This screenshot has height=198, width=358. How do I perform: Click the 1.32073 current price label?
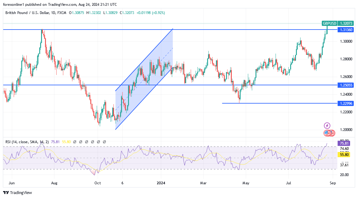[346, 23]
